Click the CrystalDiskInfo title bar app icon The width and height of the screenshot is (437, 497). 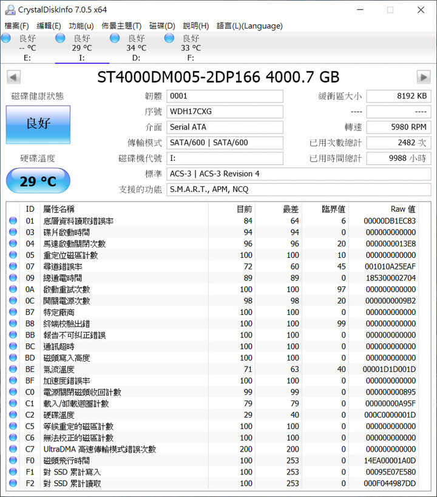[x=10, y=10]
